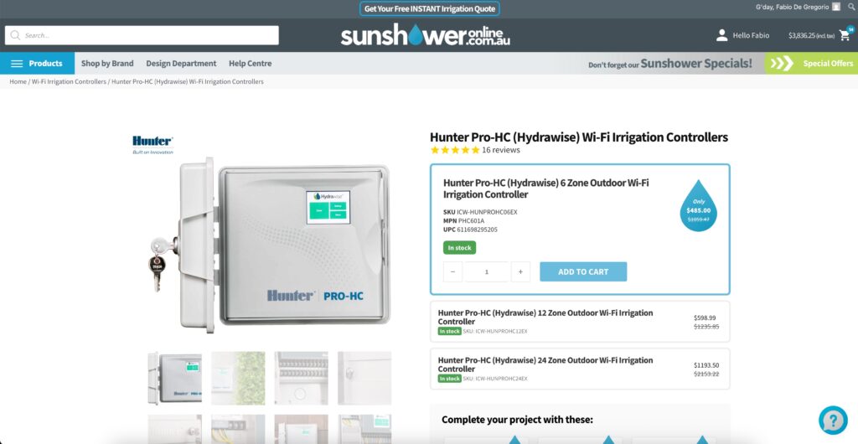Click the search magnifier in top-right corner
858x444 pixels.
851,7
